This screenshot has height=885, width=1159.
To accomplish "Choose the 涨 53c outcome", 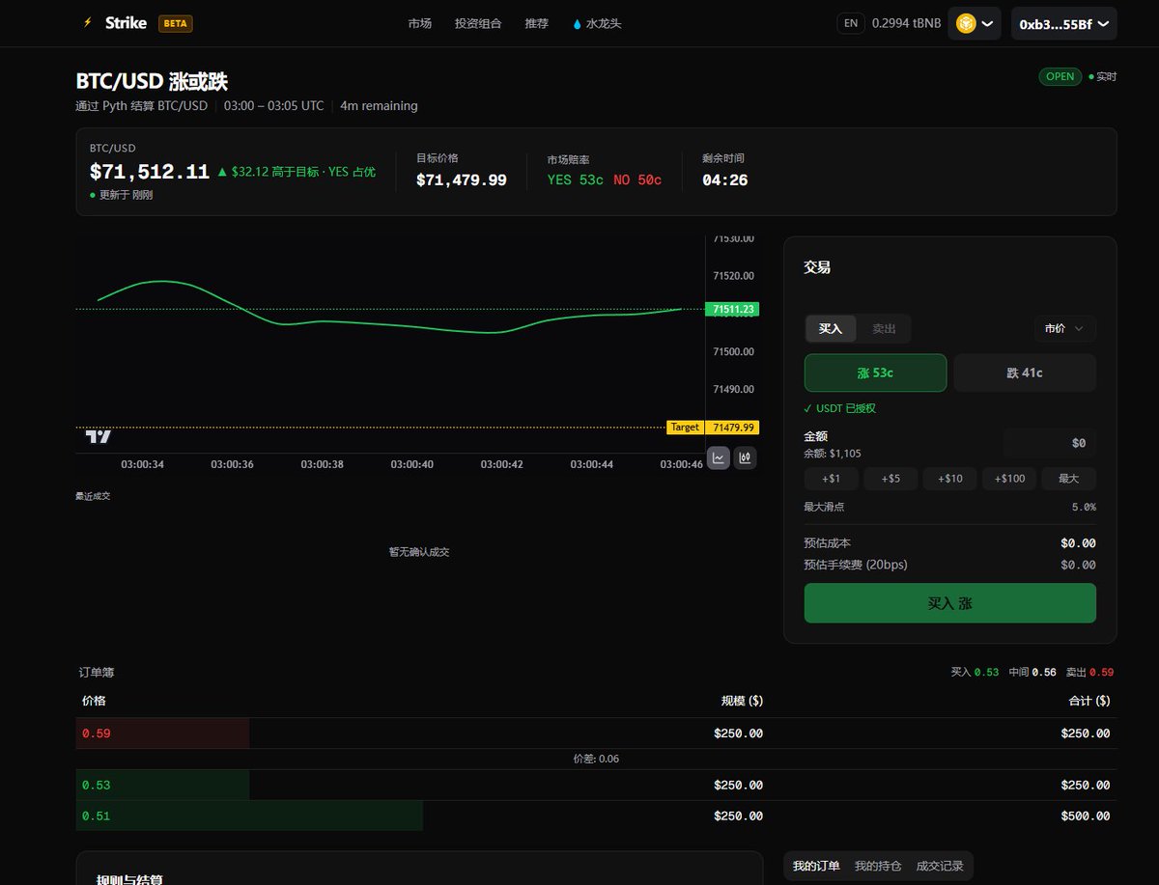I will tap(876, 373).
